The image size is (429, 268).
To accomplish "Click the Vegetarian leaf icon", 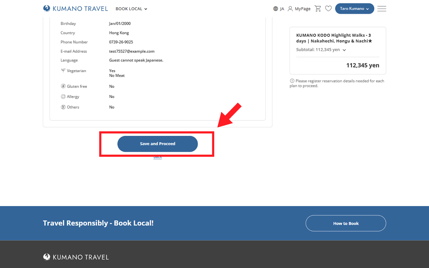I will point(63,70).
